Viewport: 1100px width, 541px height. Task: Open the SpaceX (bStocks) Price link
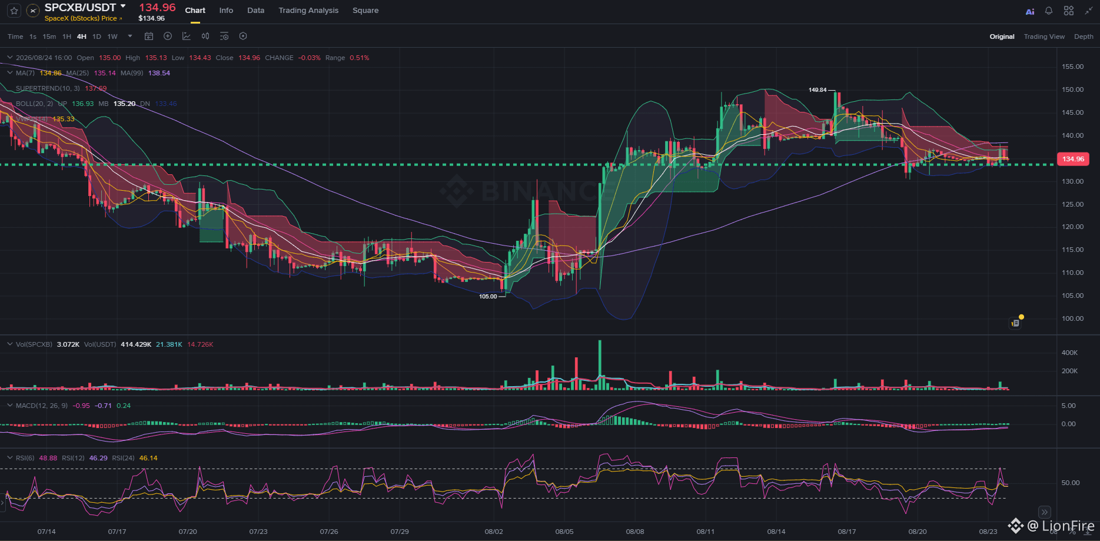tap(84, 18)
